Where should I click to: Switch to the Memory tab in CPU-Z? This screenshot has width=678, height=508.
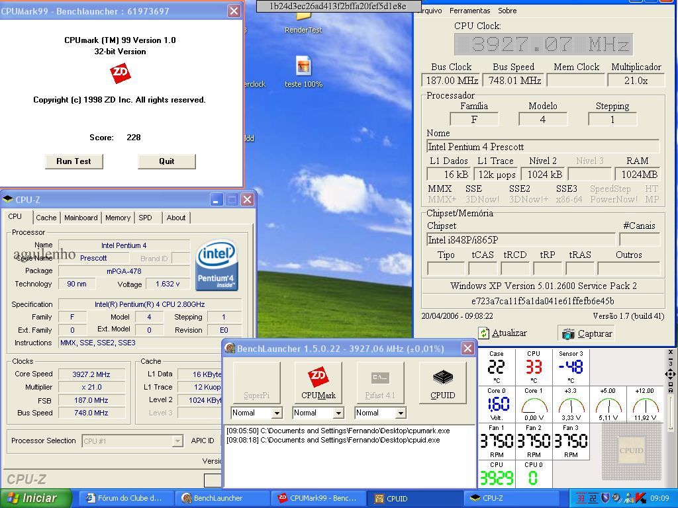pyautogui.click(x=118, y=217)
